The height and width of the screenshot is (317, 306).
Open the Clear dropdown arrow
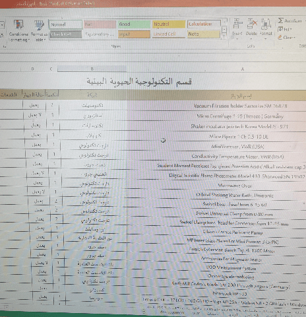pos(294,38)
